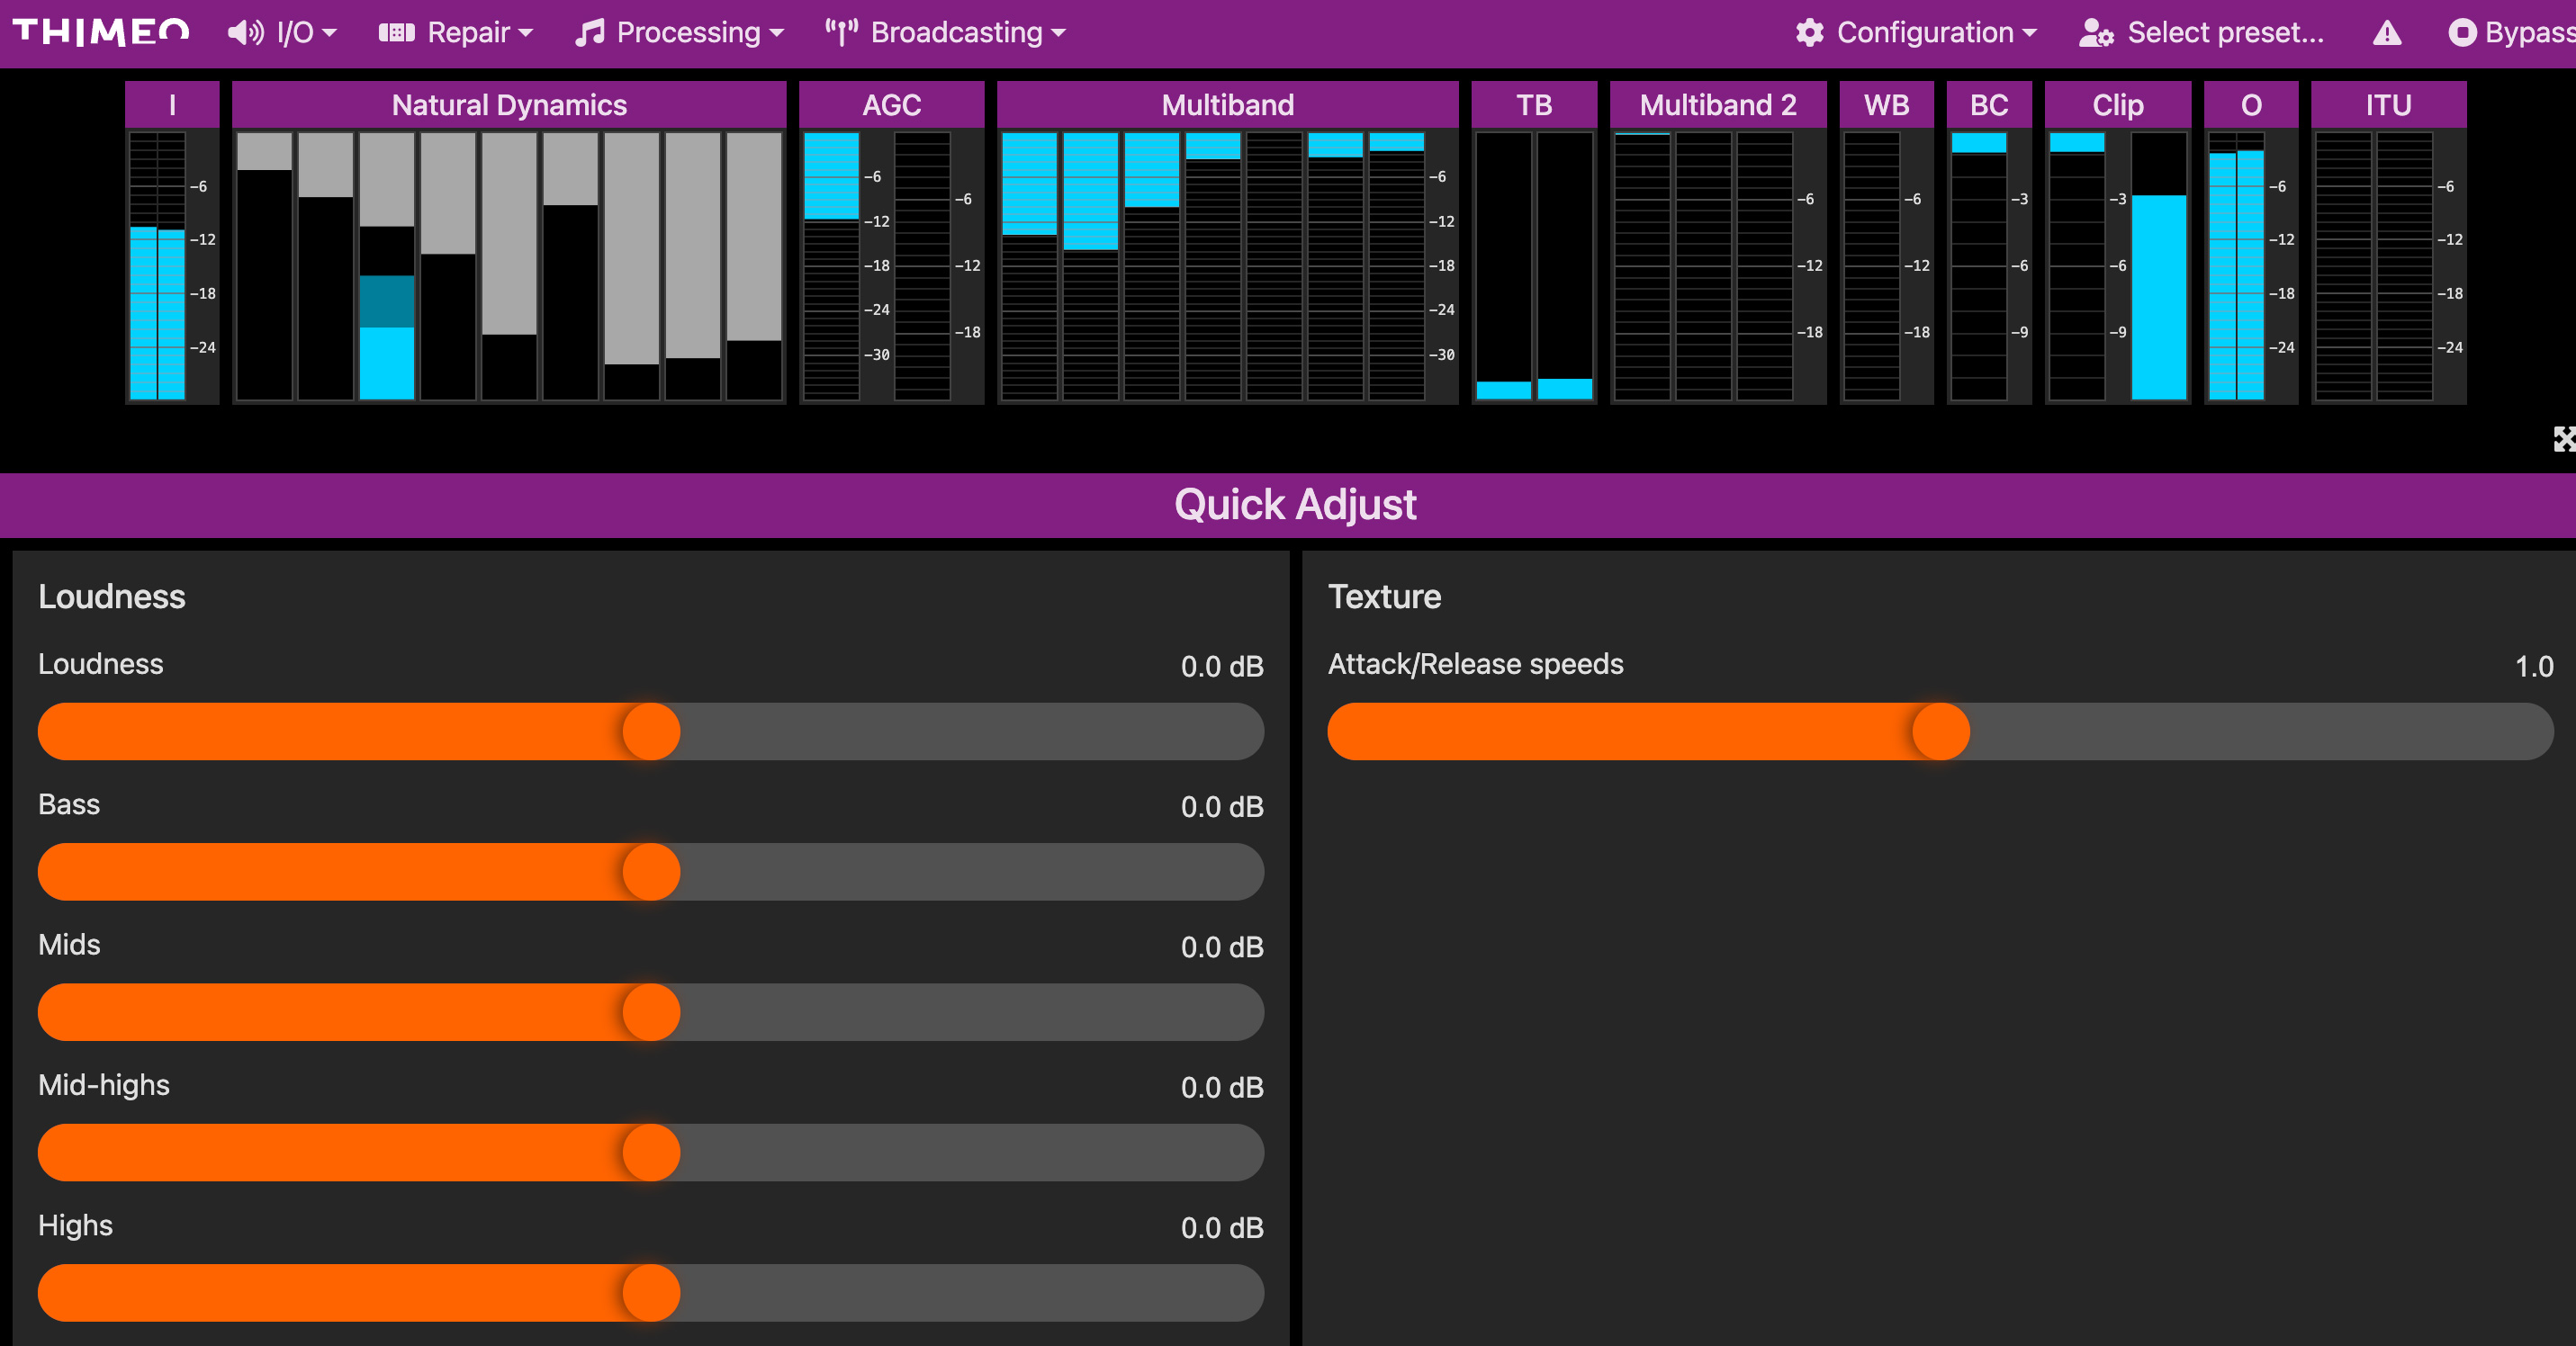Click the Quick Adjust header bar

[x=1288, y=505]
